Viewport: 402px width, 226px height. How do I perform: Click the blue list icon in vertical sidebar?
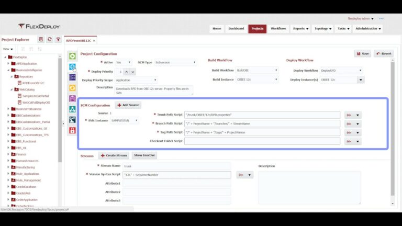pos(72,77)
